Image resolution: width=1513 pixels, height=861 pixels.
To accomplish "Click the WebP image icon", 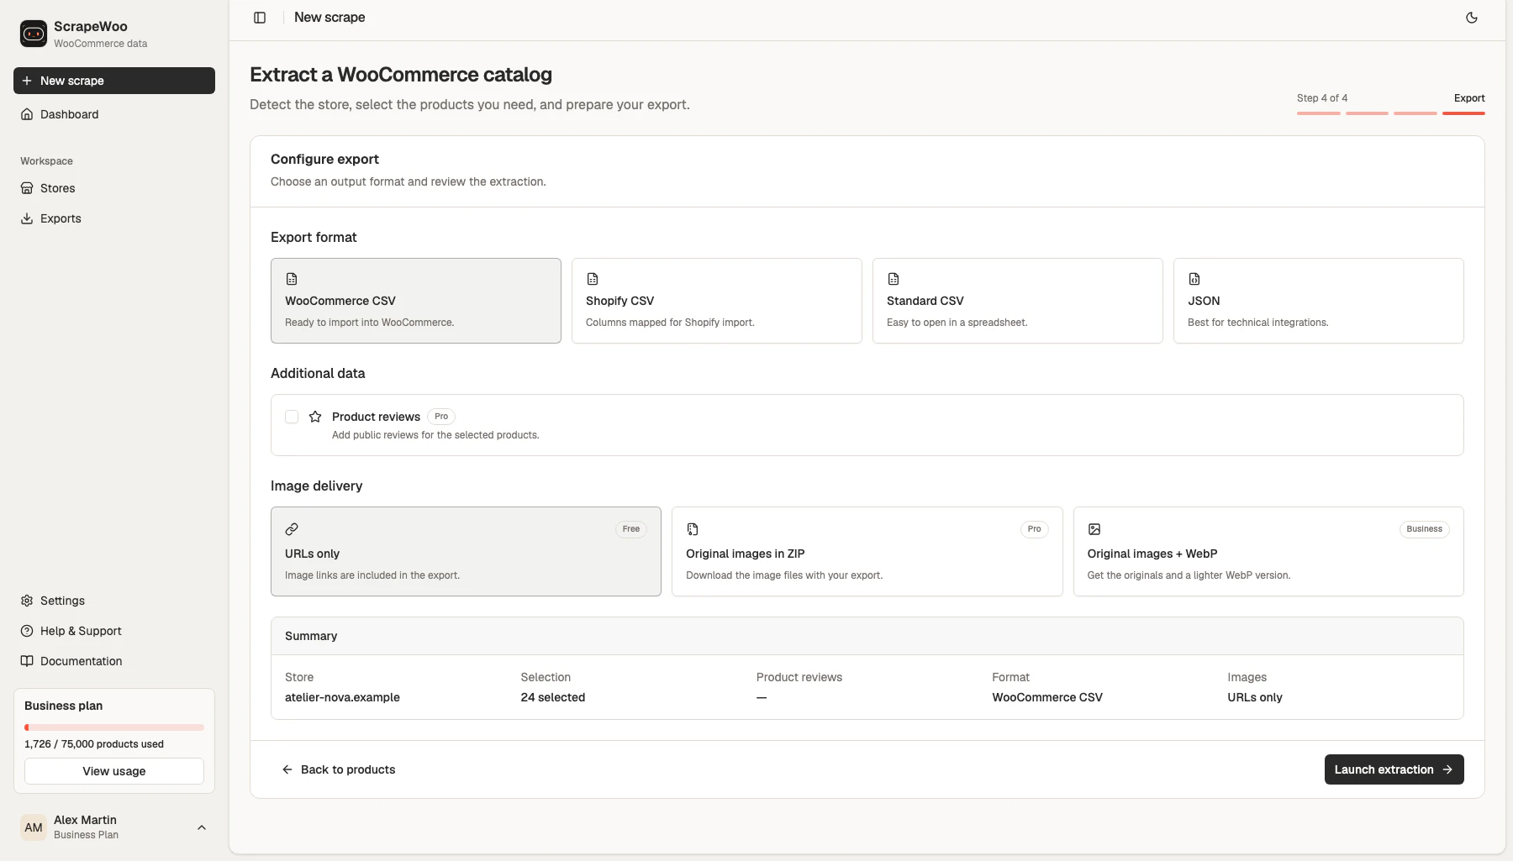I will click(1094, 529).
